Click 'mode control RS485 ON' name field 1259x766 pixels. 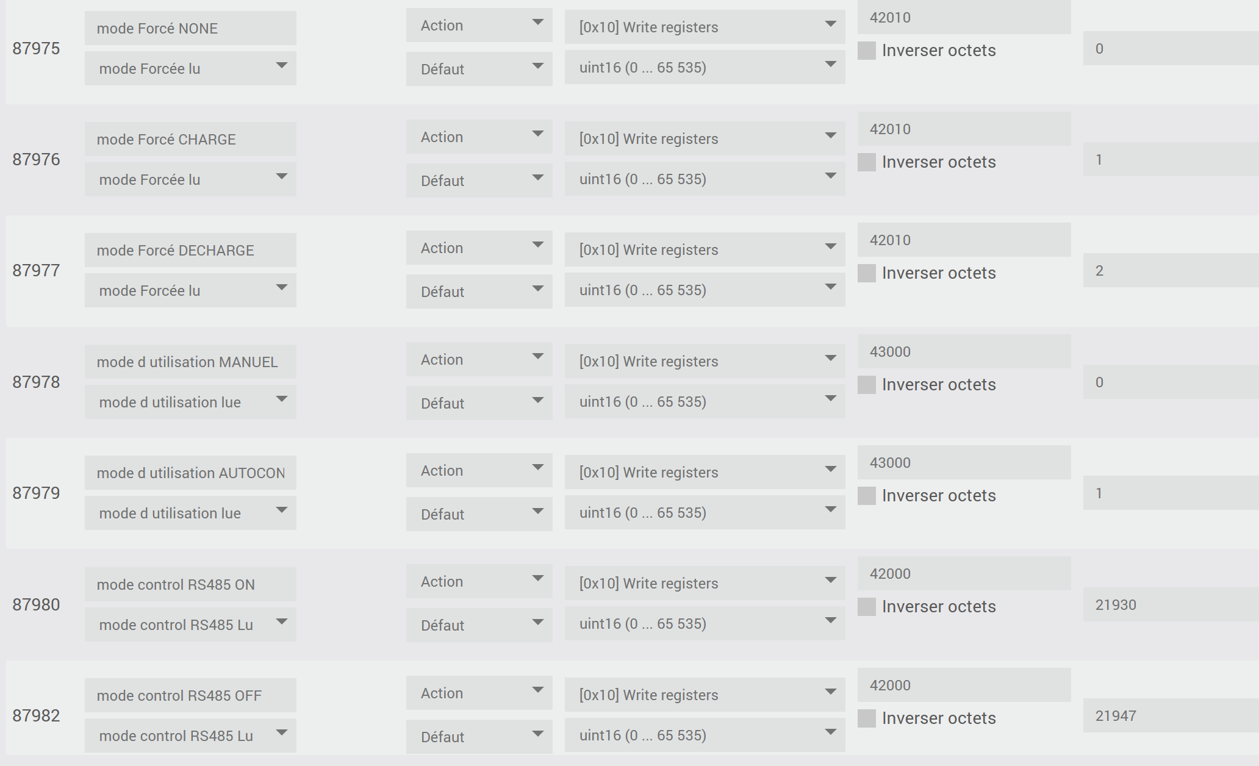(190, 585)
